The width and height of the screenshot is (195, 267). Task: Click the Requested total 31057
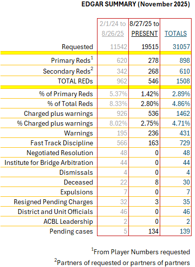click(181, 47)
